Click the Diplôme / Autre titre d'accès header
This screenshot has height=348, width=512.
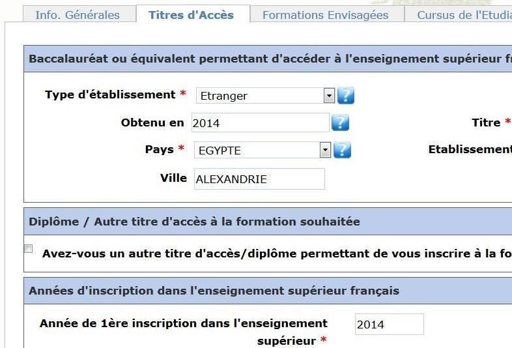coord(268,222)
